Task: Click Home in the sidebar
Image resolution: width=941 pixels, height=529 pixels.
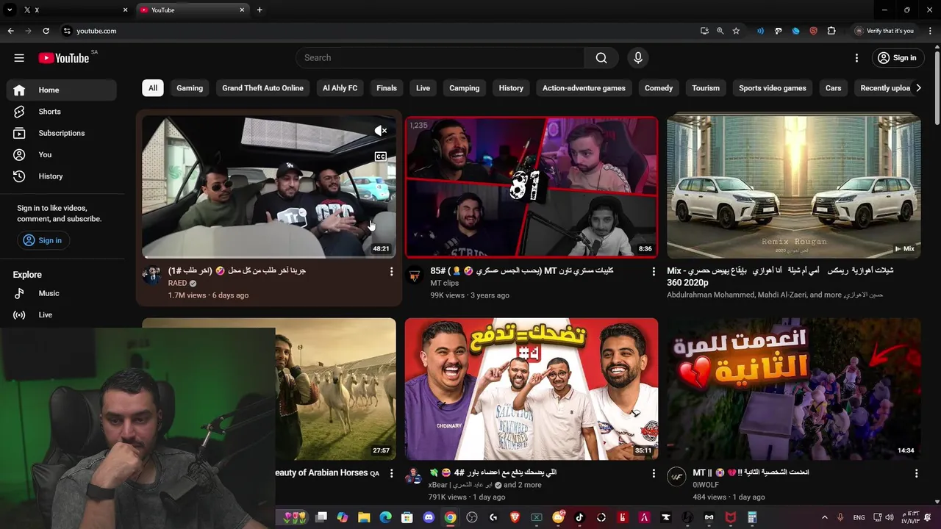Action: (62, 90)
